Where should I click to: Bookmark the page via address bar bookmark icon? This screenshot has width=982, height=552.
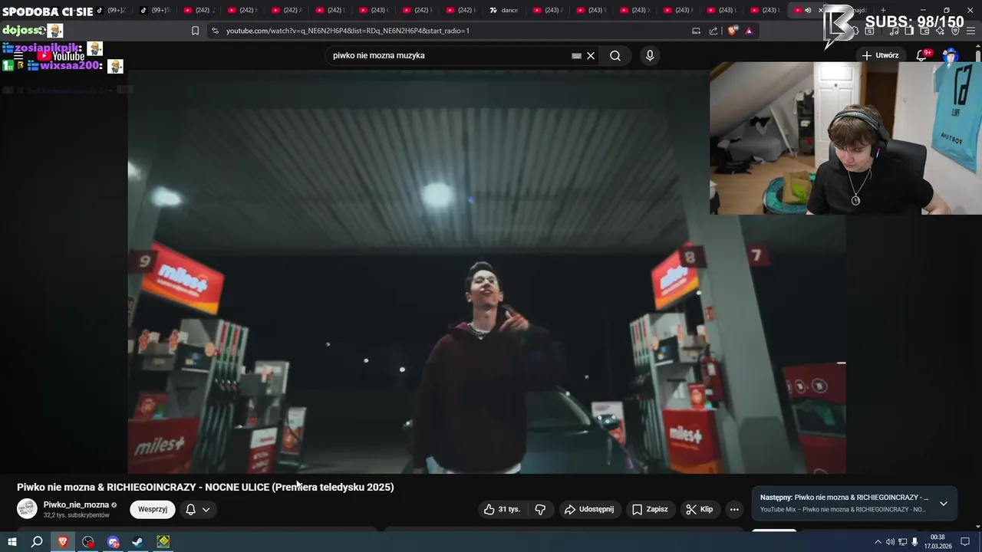(195, 31)
